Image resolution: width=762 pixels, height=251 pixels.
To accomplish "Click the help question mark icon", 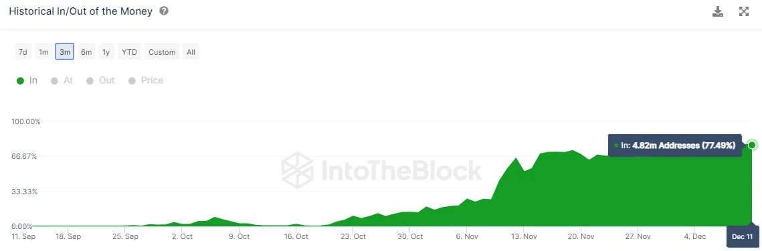I will pos(164,11).
